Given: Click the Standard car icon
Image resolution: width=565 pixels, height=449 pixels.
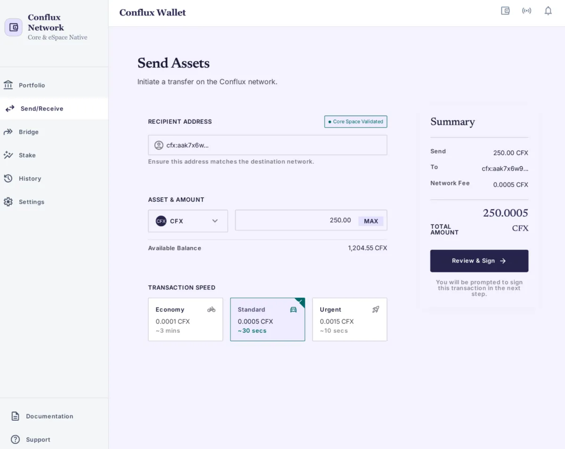Looking at the screenshot, I should coord(293,310).
